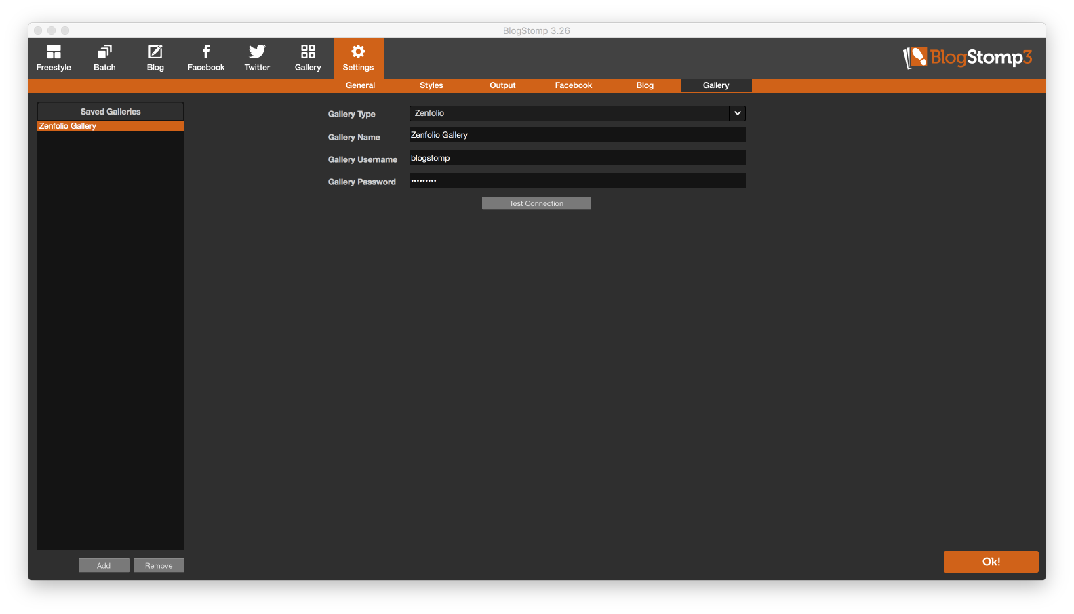Open the Batch processing mode
Image resolution: width=1074 pixels, height=614 pixels.
coord(104,58)
